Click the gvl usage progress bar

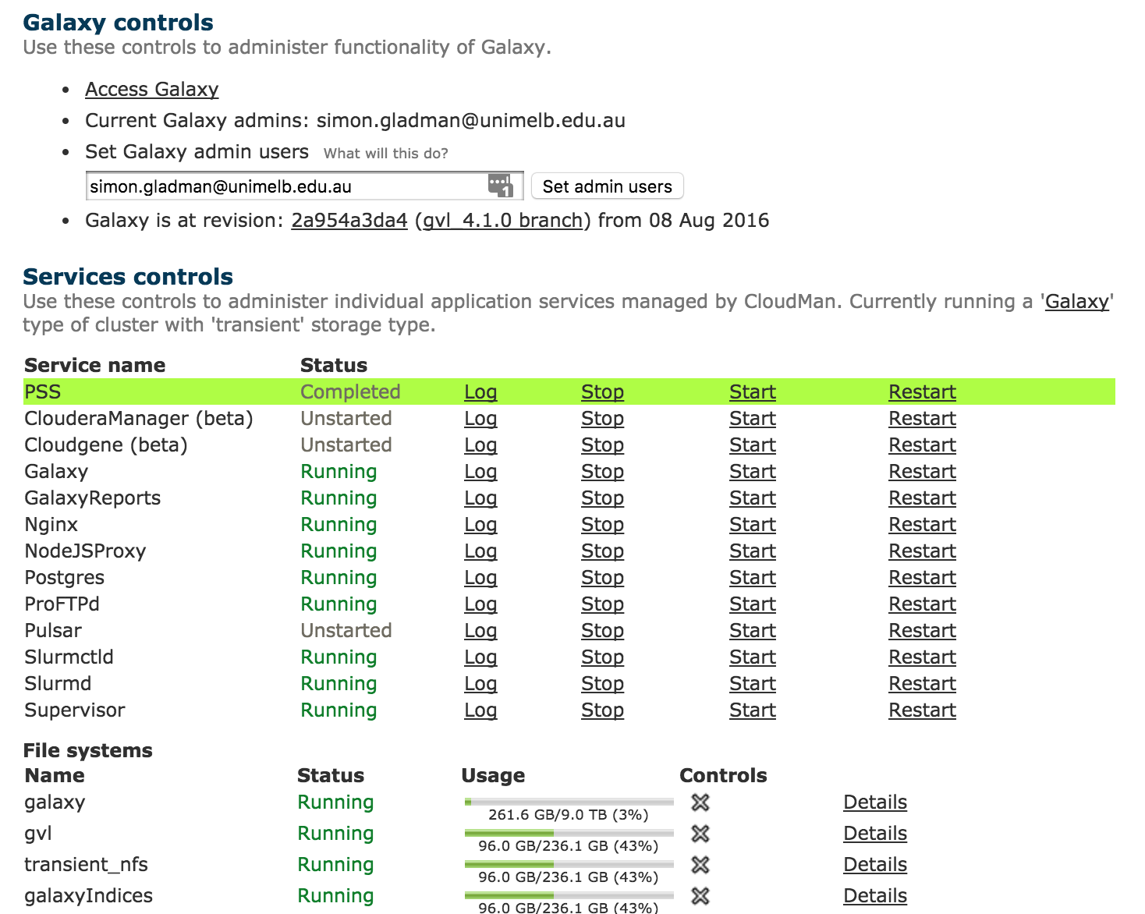click(x=569, y=833)
